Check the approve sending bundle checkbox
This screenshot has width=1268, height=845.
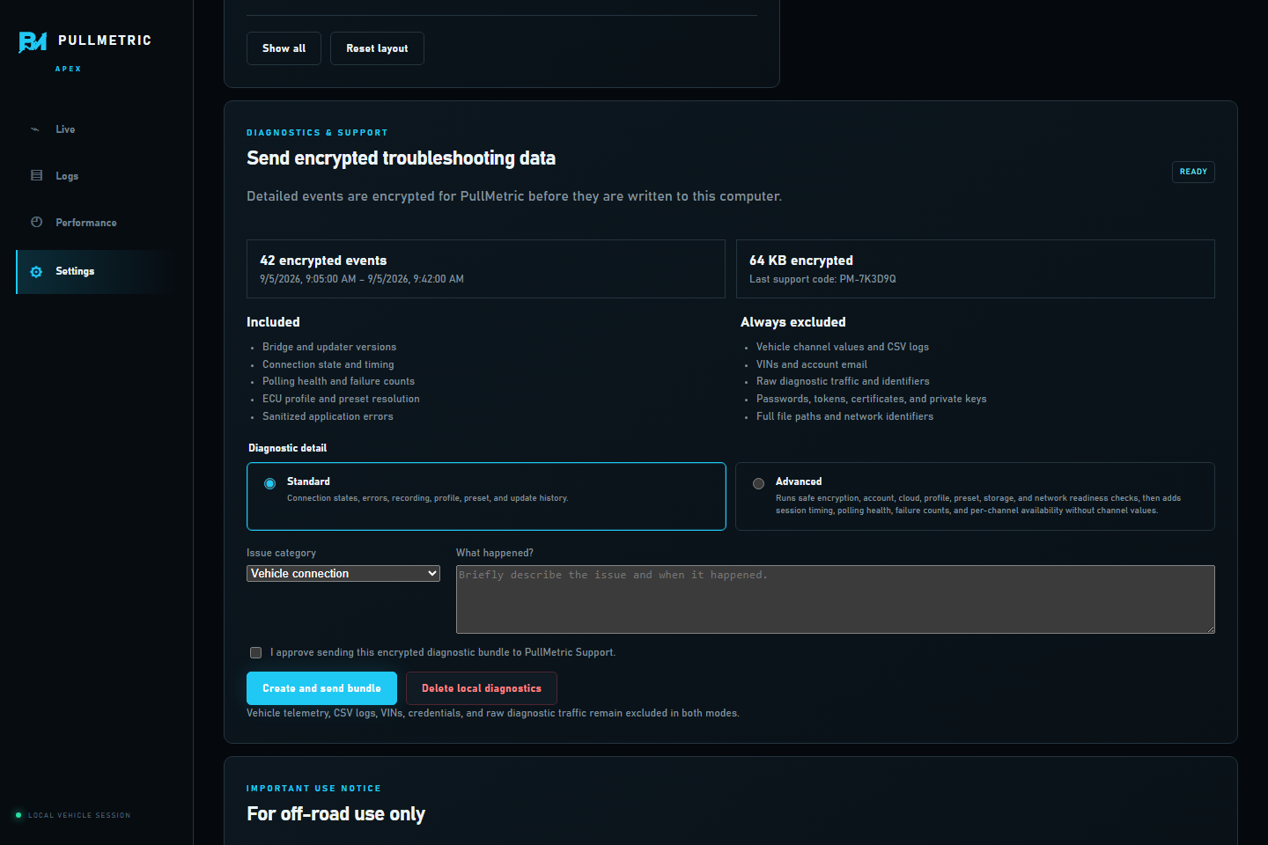255,652
